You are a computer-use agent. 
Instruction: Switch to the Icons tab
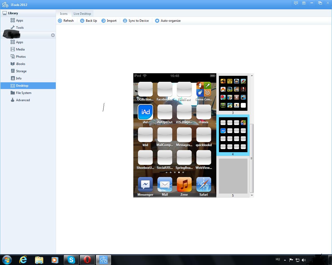(x=64, y=14)
